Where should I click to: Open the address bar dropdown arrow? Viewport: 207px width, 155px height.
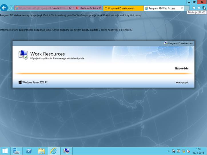click(73, 8)
